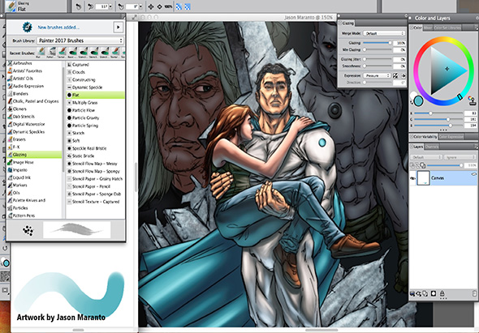This screenshot has height=333, width=479.
Task: Open the brush selector icon for Glazing Flat
Action: (11, 6)
